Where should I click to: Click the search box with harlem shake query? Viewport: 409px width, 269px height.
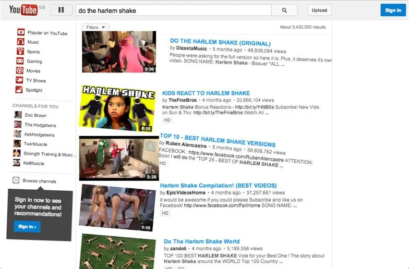click(x=173, y=10)
